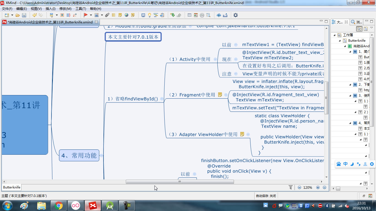Open dropdown arrow next to red flag marker
Image resolution: width=376 pixels, height=211 pixels.
coord(91,15)
